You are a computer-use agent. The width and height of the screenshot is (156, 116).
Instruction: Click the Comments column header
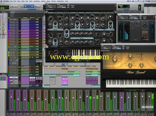coord(25,18)
